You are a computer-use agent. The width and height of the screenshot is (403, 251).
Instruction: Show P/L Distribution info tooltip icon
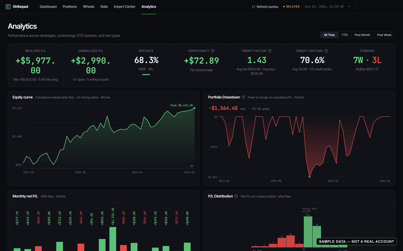pyautogui.click(x=236, y=196)
